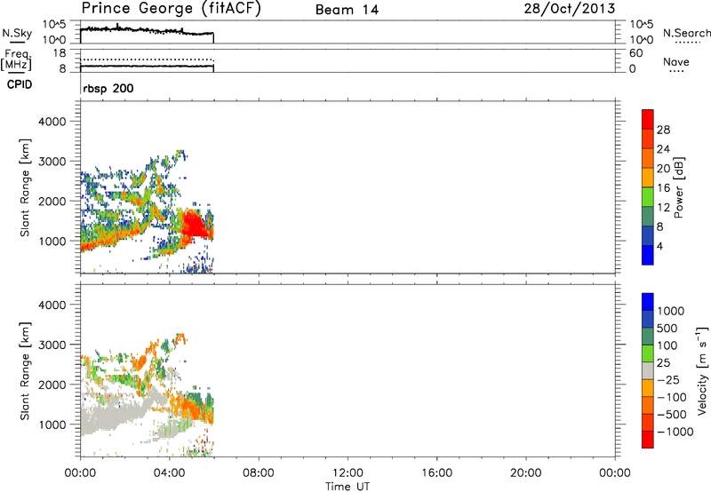This screenshot has width=711, height=492.
Task: Click the 'Slant Range [km]' label of the power panel
Action: (25, 187)
